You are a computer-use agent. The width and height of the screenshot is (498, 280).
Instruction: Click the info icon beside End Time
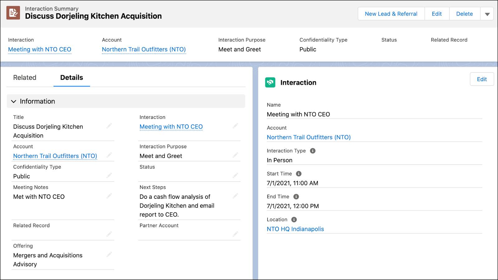coord(296,197)
